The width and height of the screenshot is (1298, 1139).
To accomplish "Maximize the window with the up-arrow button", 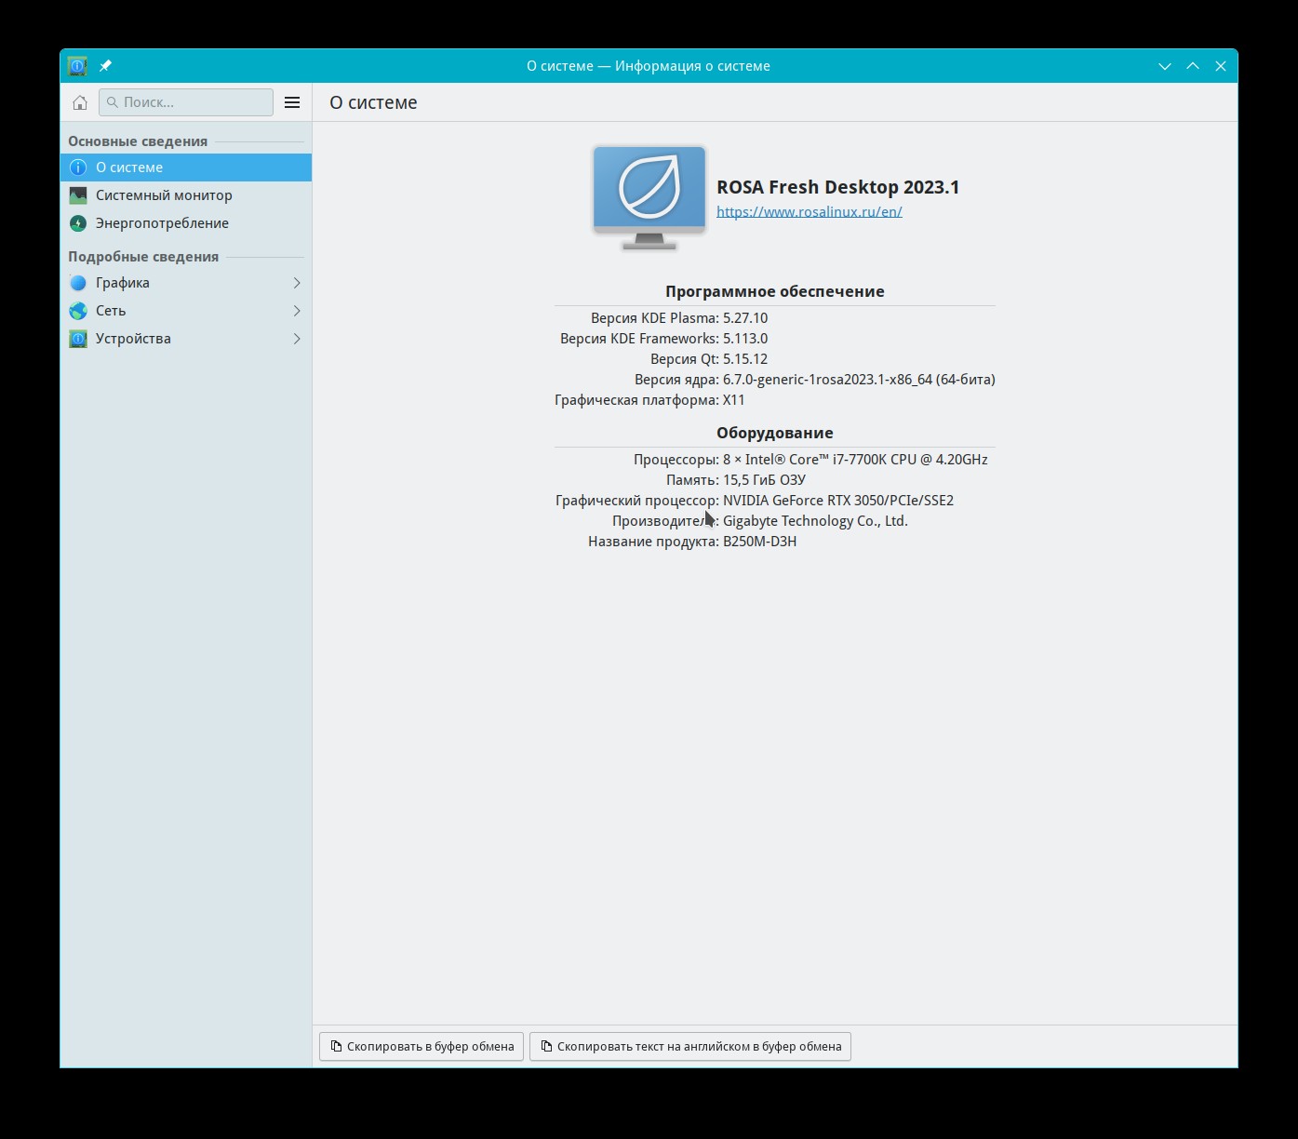I will [1193, 66].
